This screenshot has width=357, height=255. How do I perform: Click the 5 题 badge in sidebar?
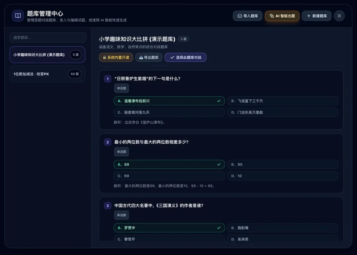coord(76,55)
